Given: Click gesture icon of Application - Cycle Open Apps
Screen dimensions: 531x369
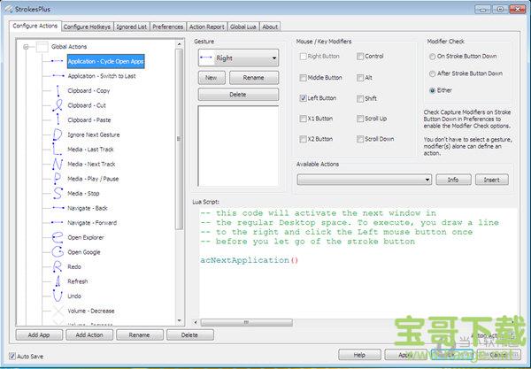Looking at the screenshot, I should click(58, 61).
